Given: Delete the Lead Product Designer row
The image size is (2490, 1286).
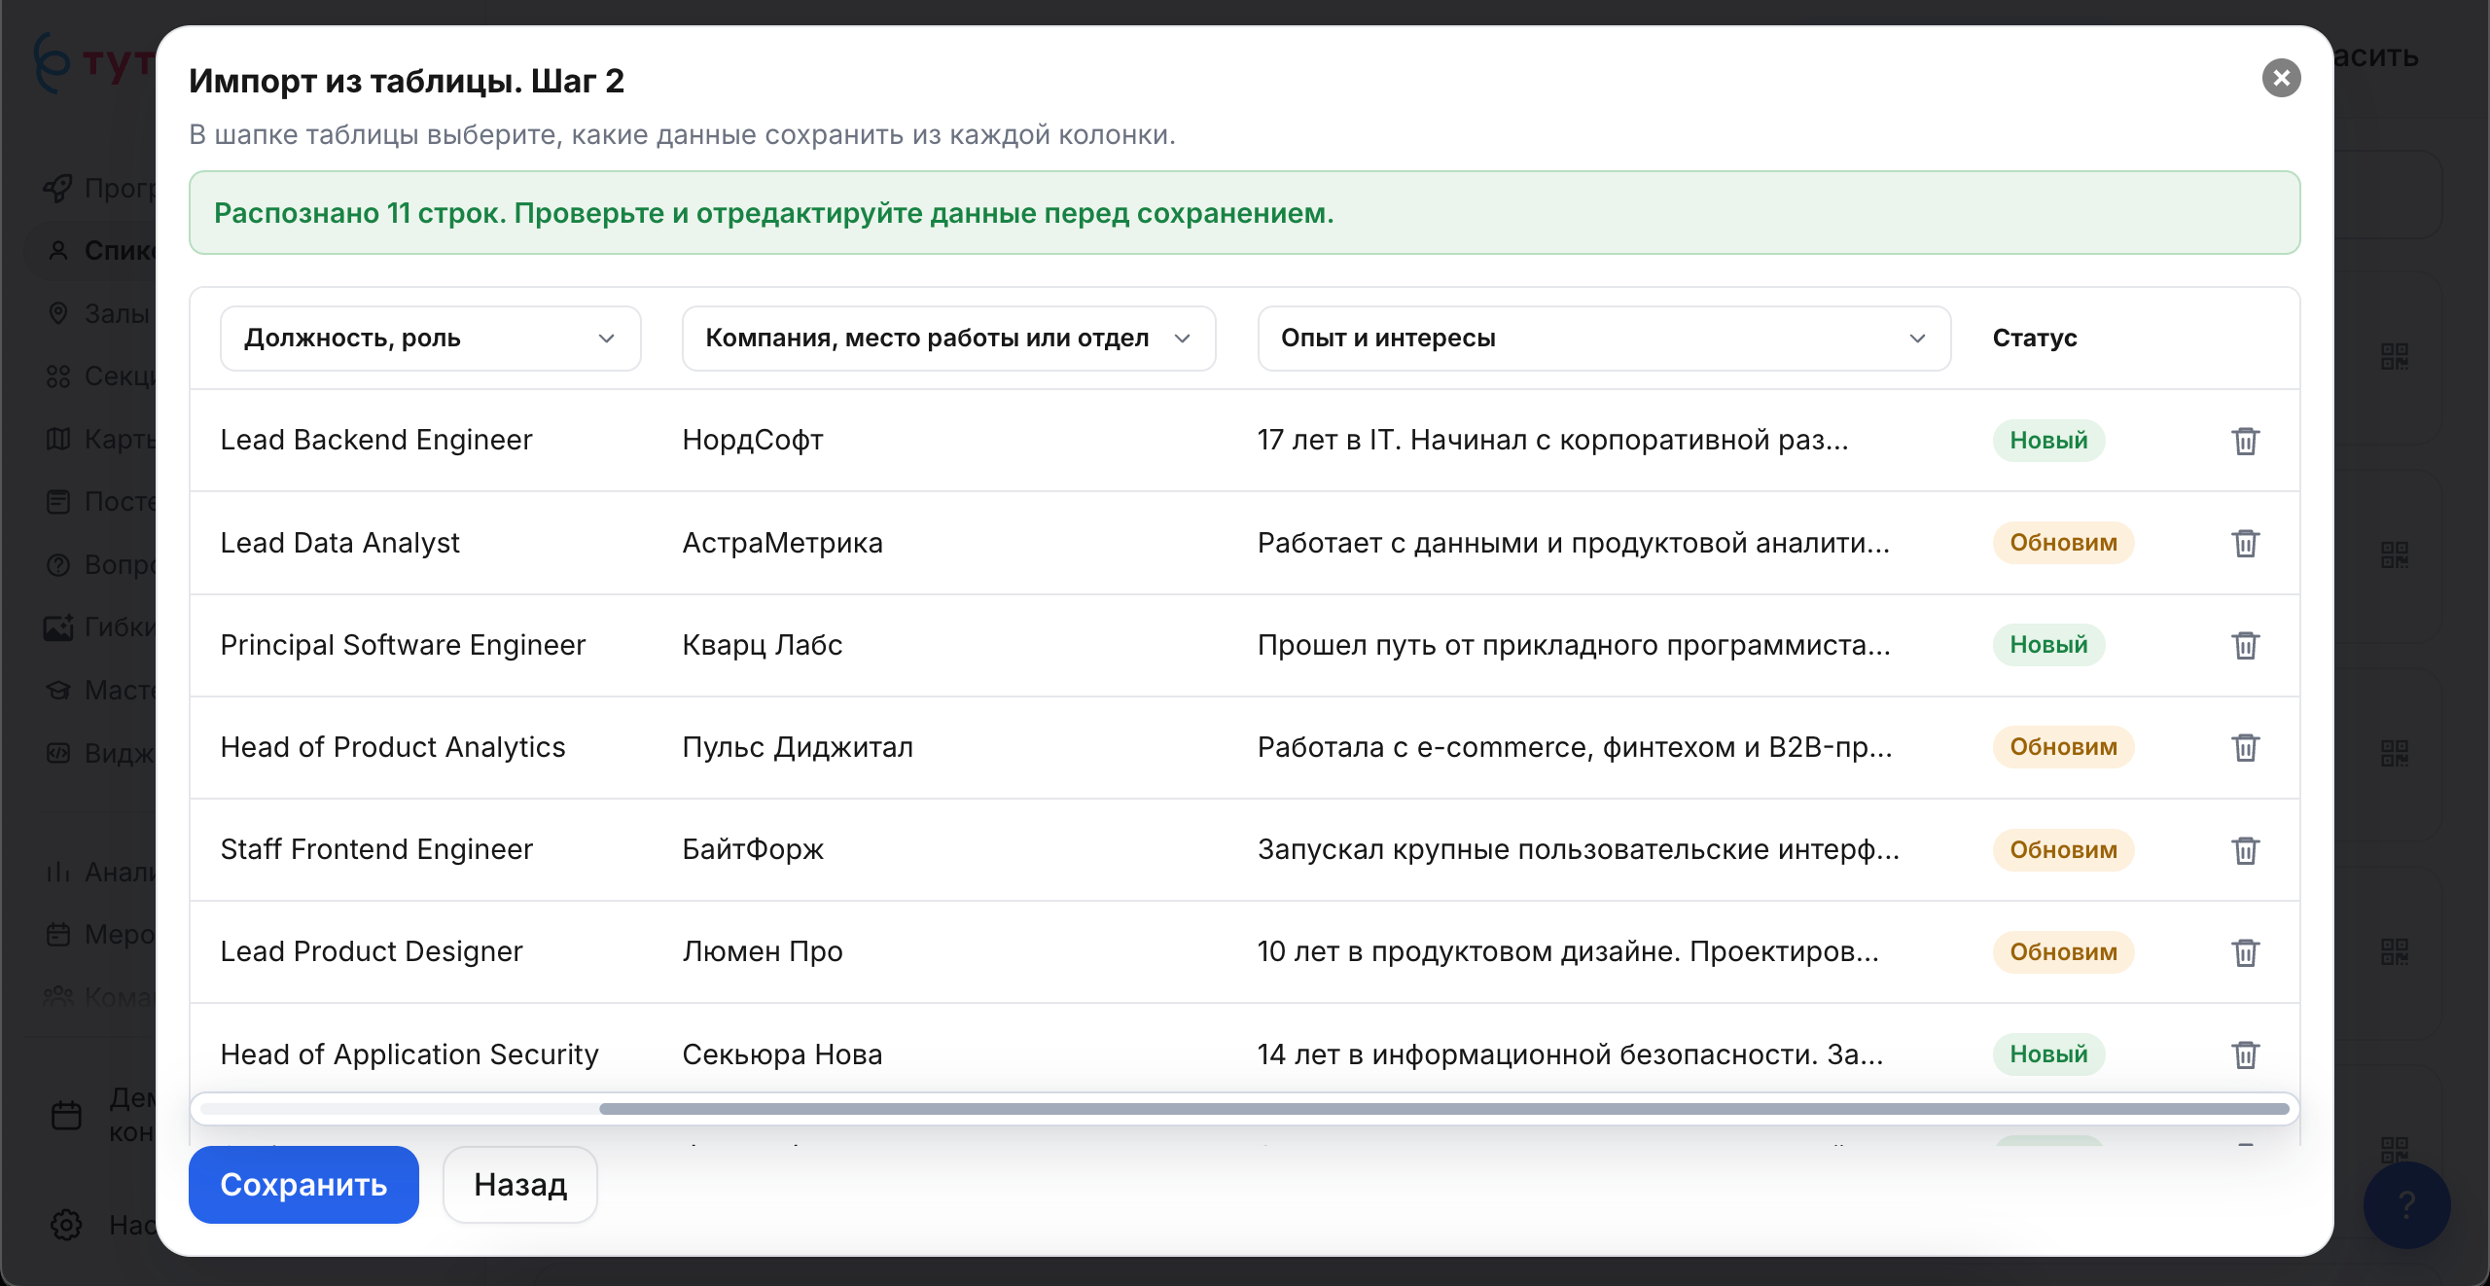Looking at the screenshot, I should [2245, 952].
